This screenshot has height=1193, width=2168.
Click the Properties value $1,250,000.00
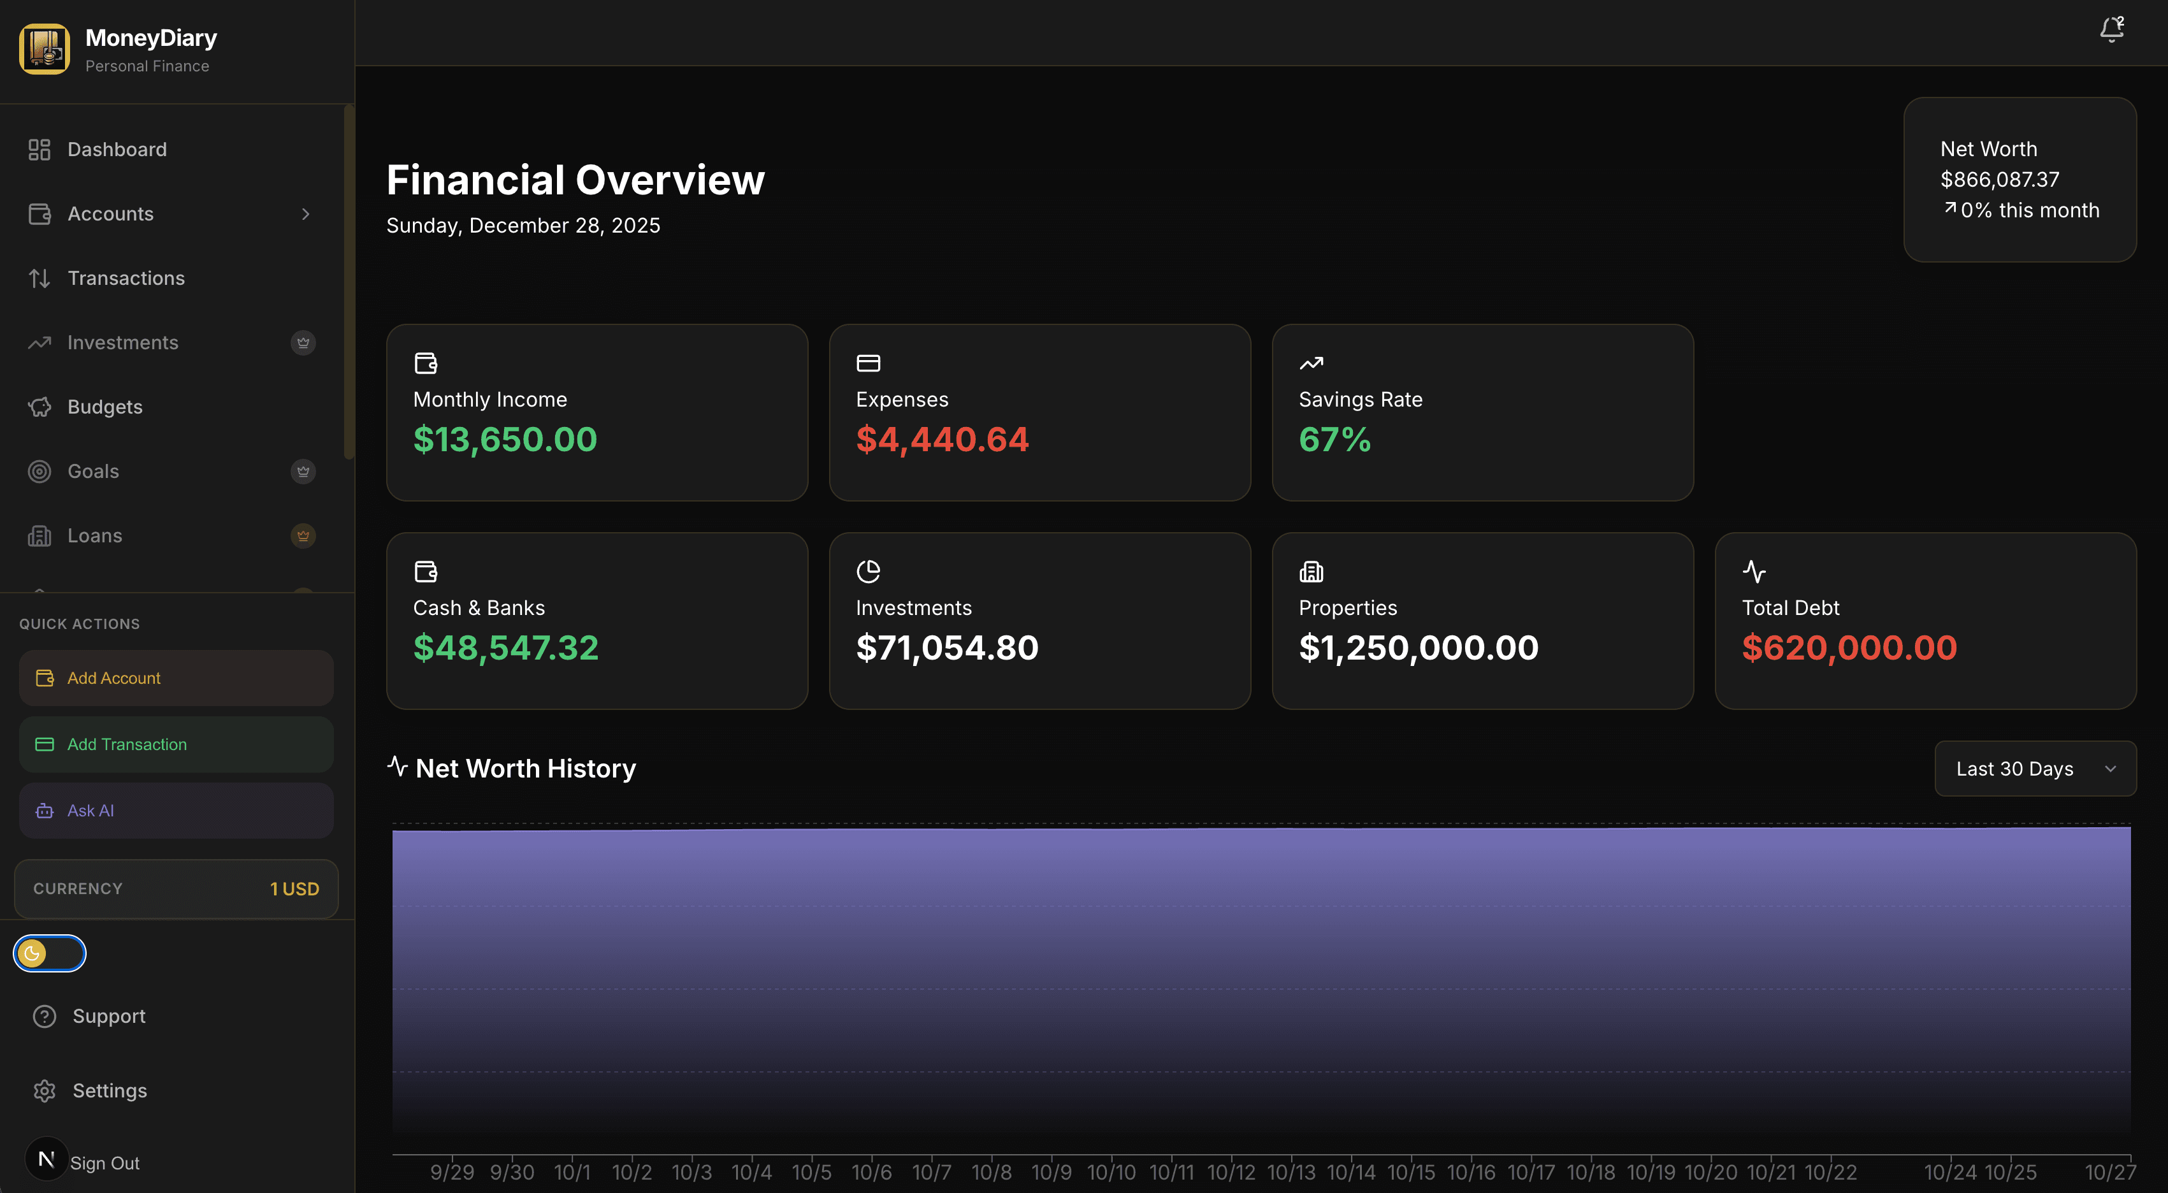1418,647
